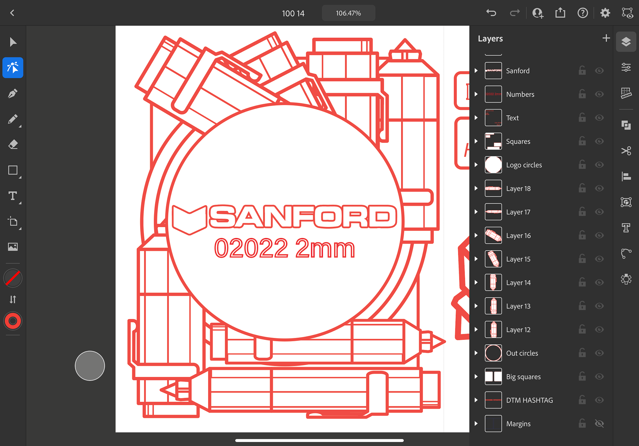The width and height of the screenshot is (639, 446).
Task: Open the zoom level 106.47% field
Action: point(348,13)
